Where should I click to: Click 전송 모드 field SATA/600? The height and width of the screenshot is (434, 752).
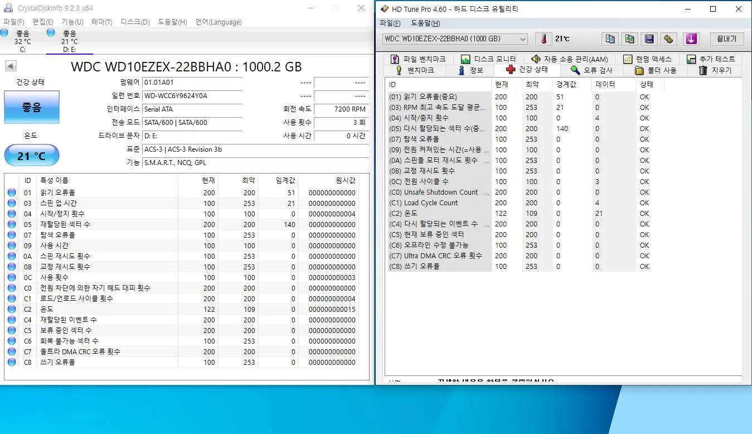[x=192, y=123]
